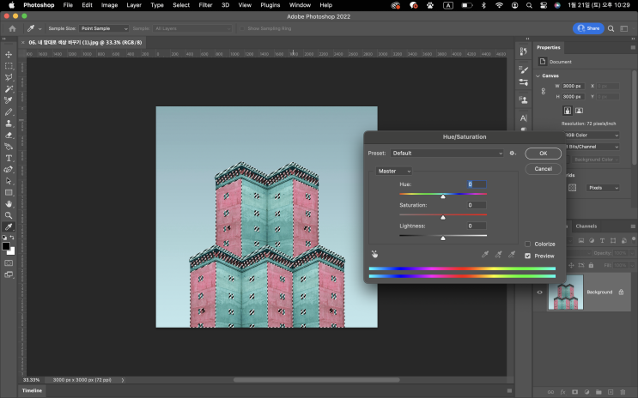
Task: Select the Rectangular Marquee tool
Action: pos(9,65)
